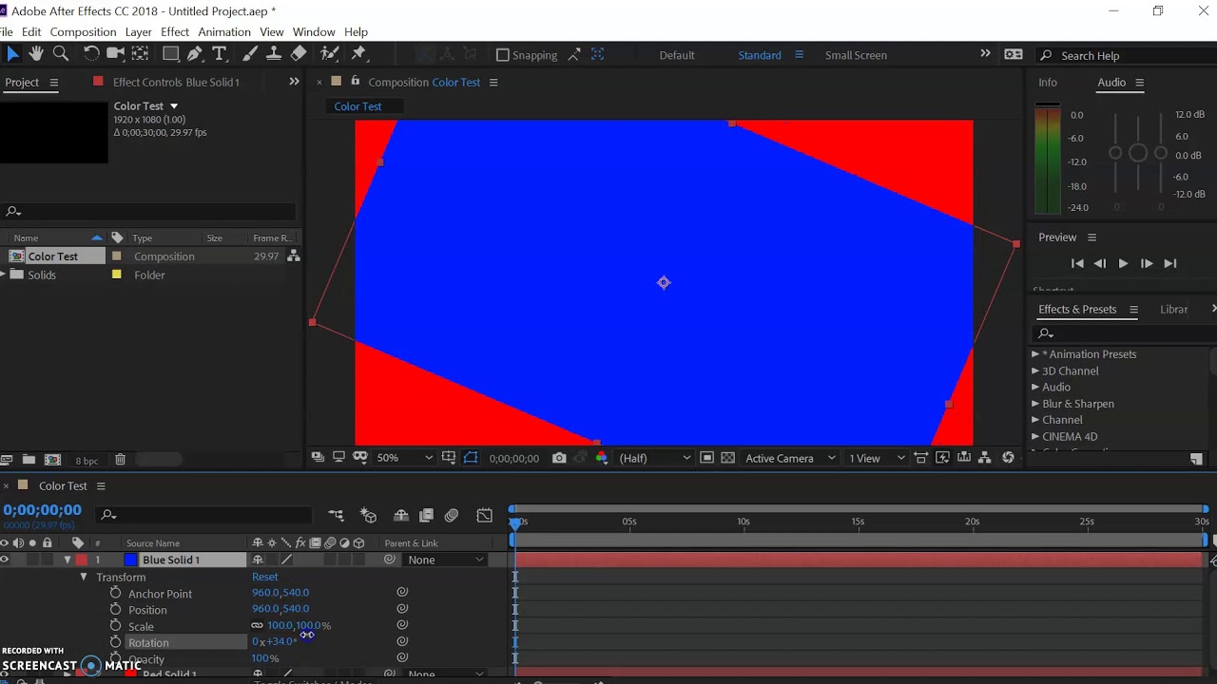The height and width of the screenshot is (684, 1217).
Task: Toggle the Position stopwatch
Action: (x=115, y=609)
